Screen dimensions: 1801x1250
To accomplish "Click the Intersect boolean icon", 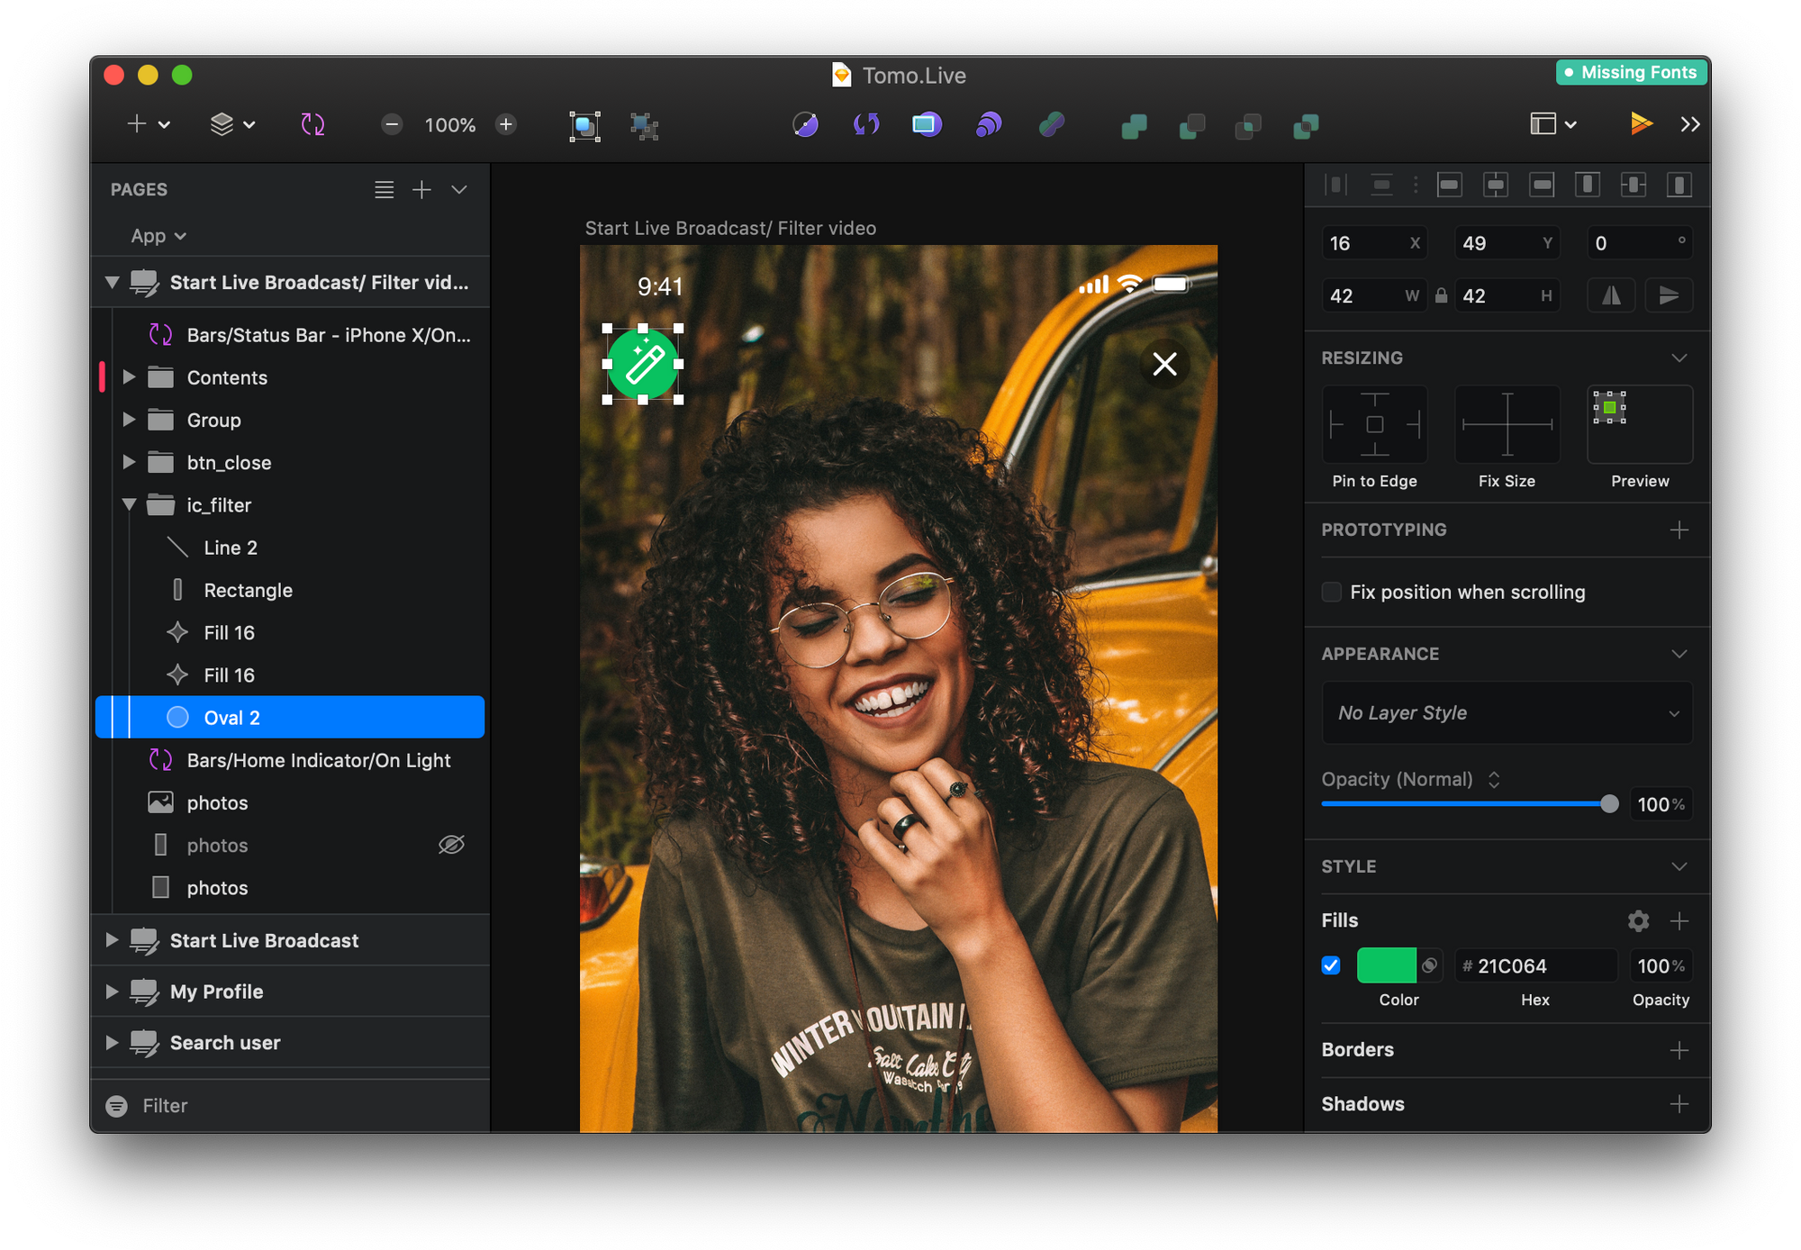I will click(x=1248, y=126).
